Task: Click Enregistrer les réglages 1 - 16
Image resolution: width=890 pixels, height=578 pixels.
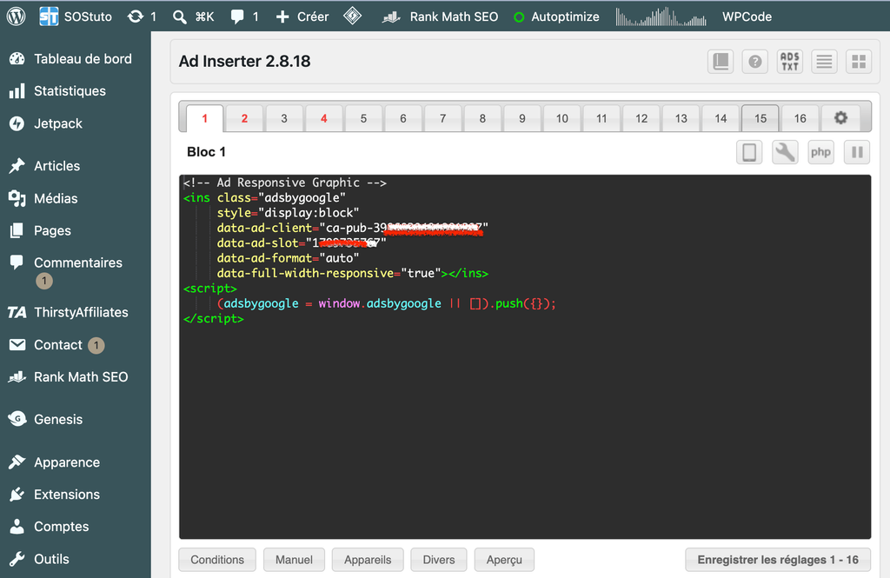Action: 778,560
